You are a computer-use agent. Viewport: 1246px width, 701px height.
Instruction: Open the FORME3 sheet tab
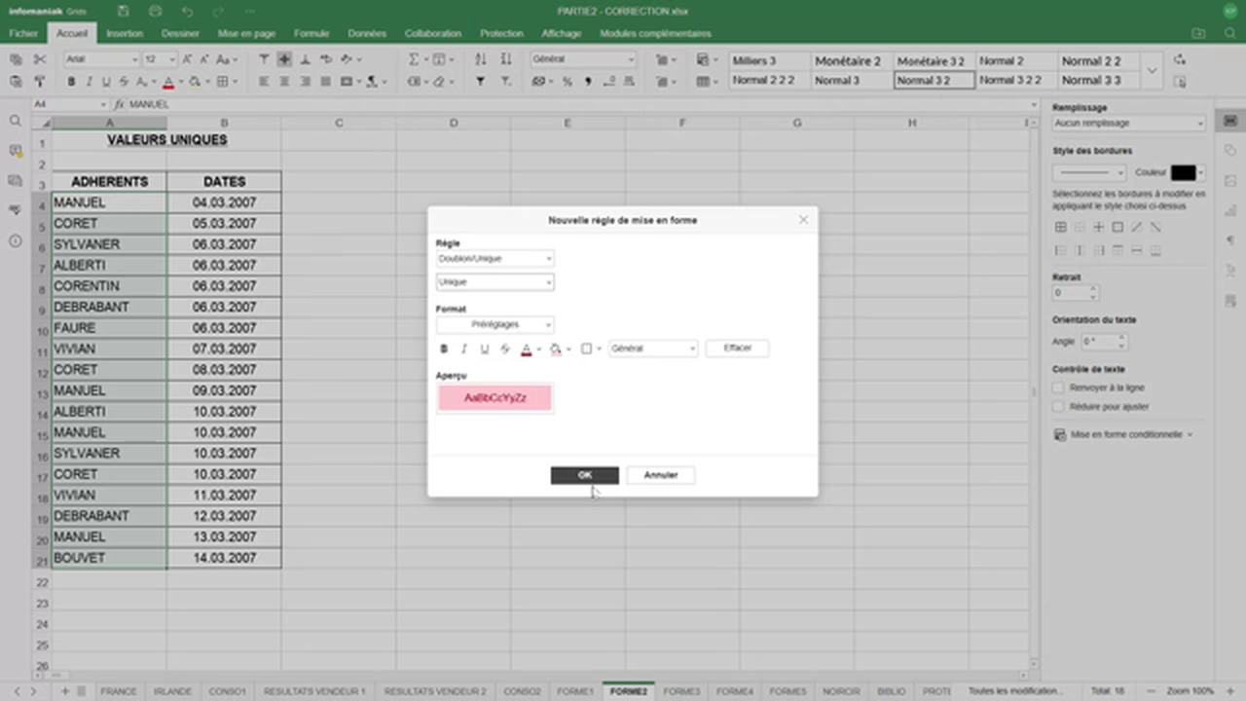click(681, 691)
